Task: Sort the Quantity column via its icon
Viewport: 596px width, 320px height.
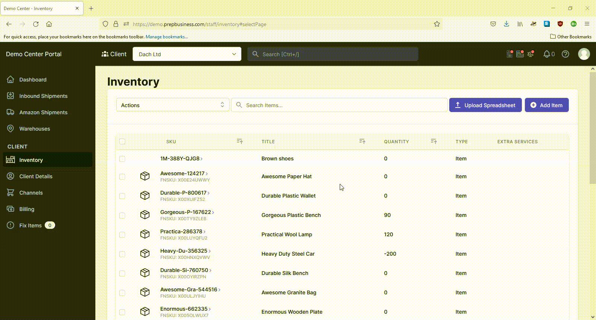Action: (434, 141)
